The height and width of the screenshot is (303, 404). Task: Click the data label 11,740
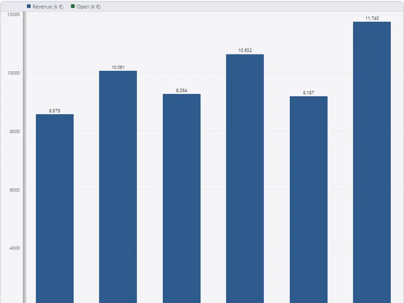click(372, 18)
